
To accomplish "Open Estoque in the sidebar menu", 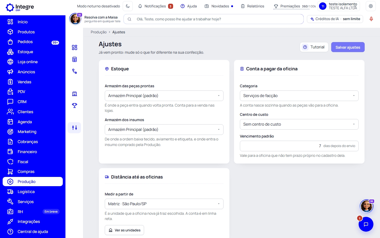I will (x=33, y=52).
